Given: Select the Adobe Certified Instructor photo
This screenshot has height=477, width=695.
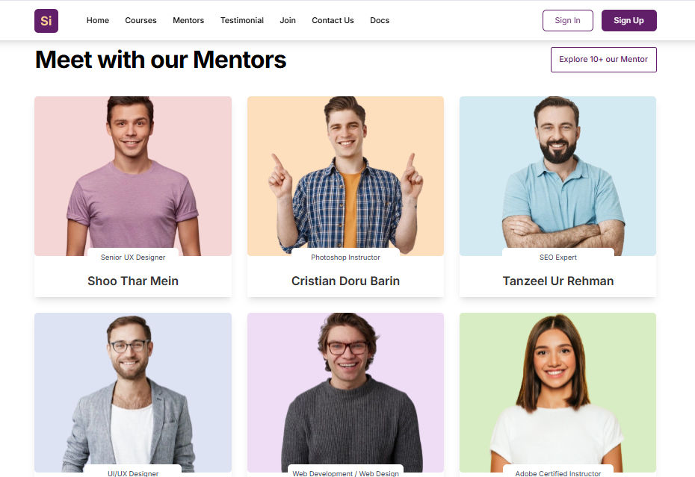Looking at the screenshot, I should click(558, 393).
